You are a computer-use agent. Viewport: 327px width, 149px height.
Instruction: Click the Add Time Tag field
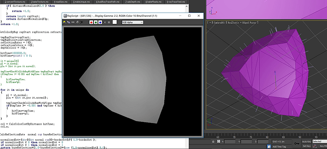point(281,147)
